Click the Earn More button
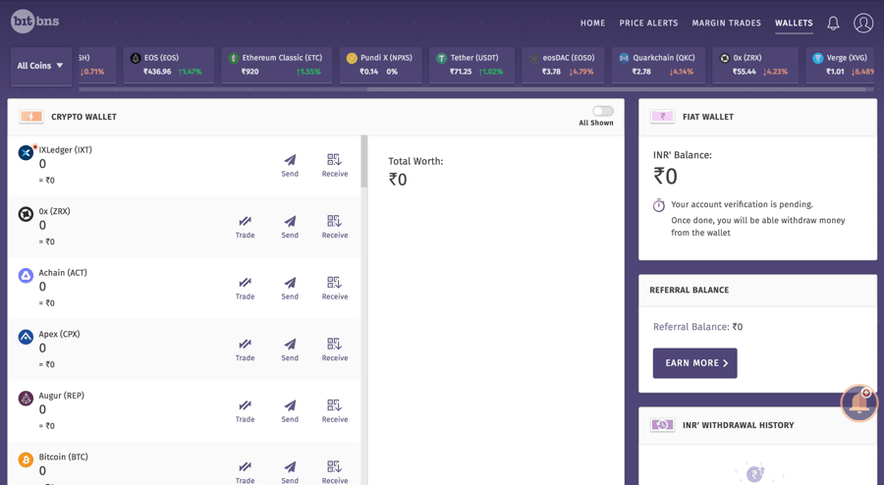 click(x=694, y=363)
